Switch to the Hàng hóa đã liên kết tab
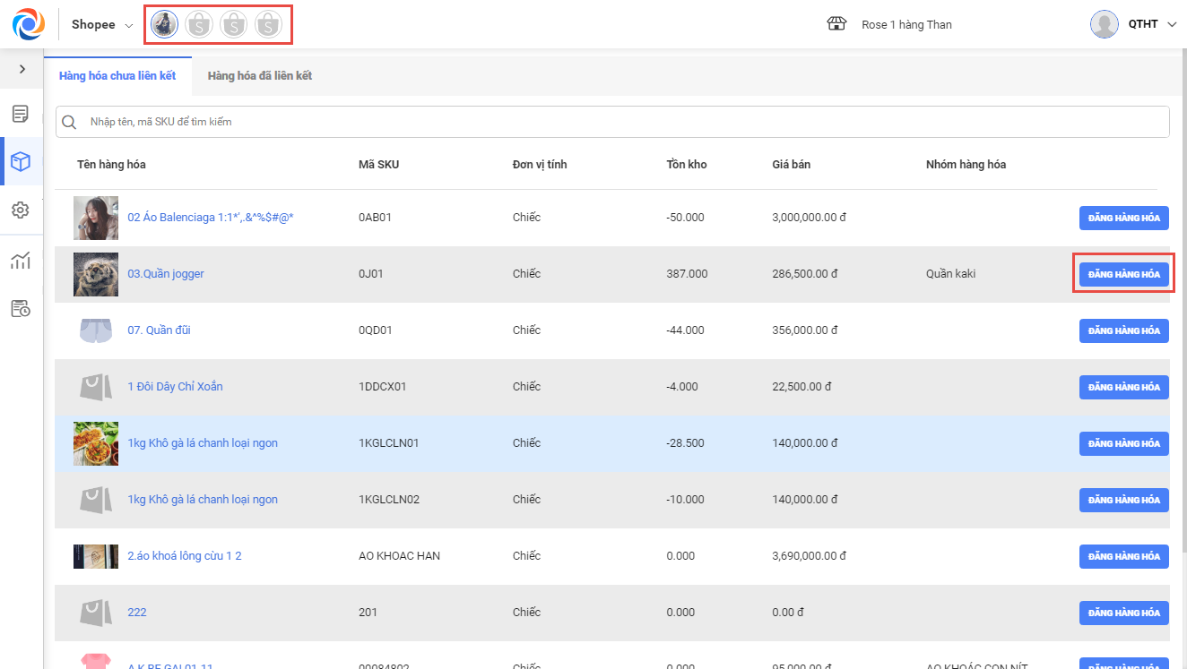 [x=259, y=76]
